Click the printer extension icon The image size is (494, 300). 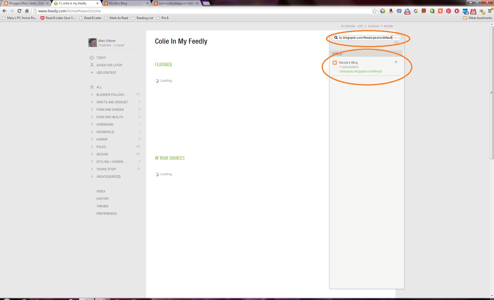click(399, 11)
